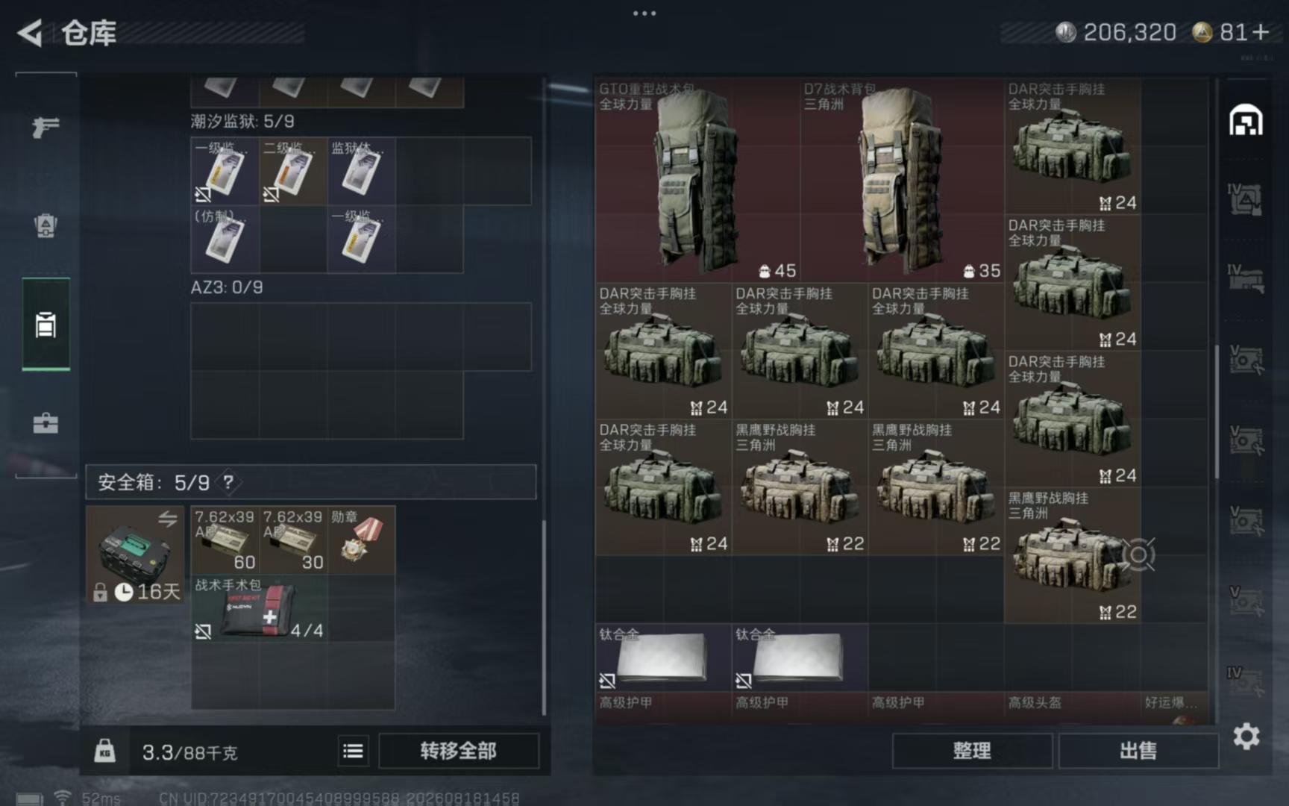Tap the KG weight icon
The image size is (1289, 806).
click(x=104, y=750)
